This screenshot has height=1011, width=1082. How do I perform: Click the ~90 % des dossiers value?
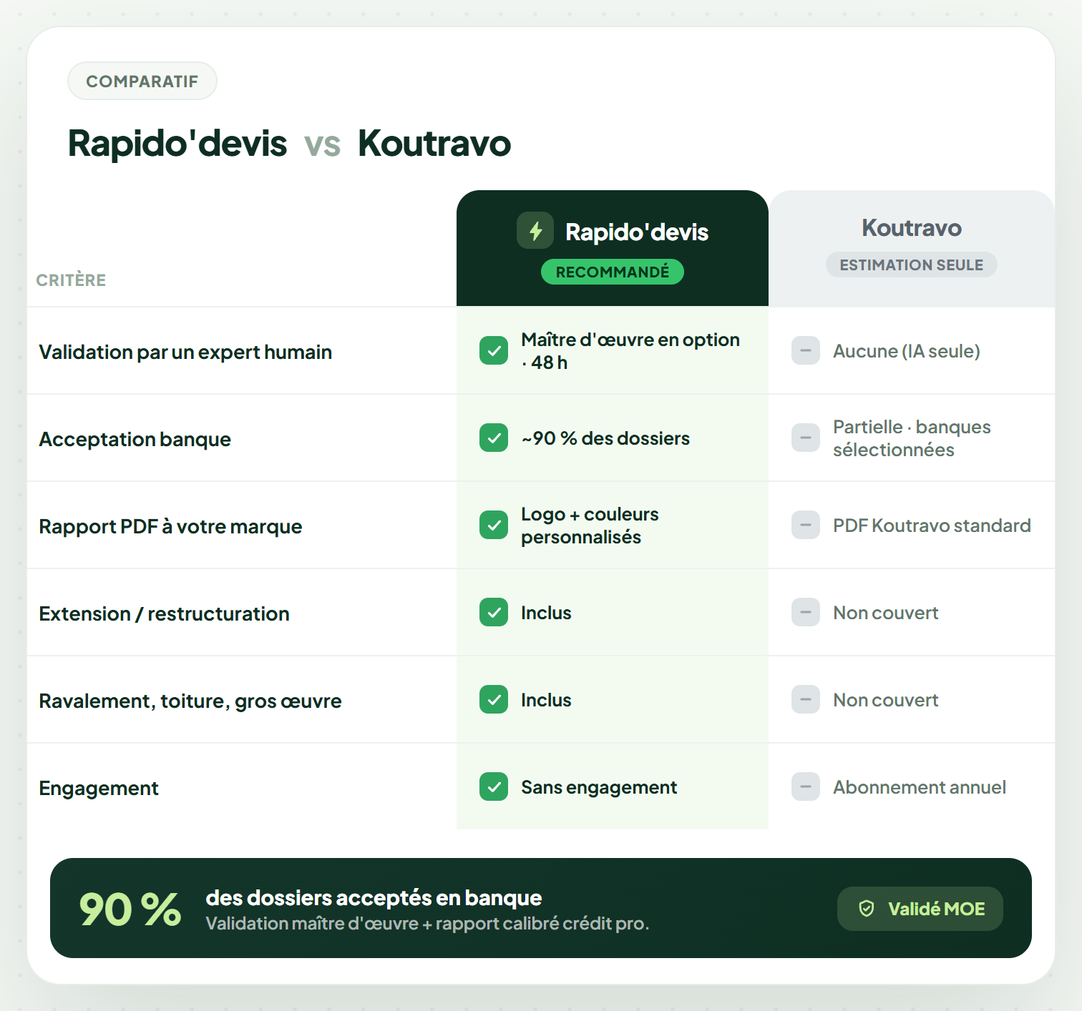point(605,438)
